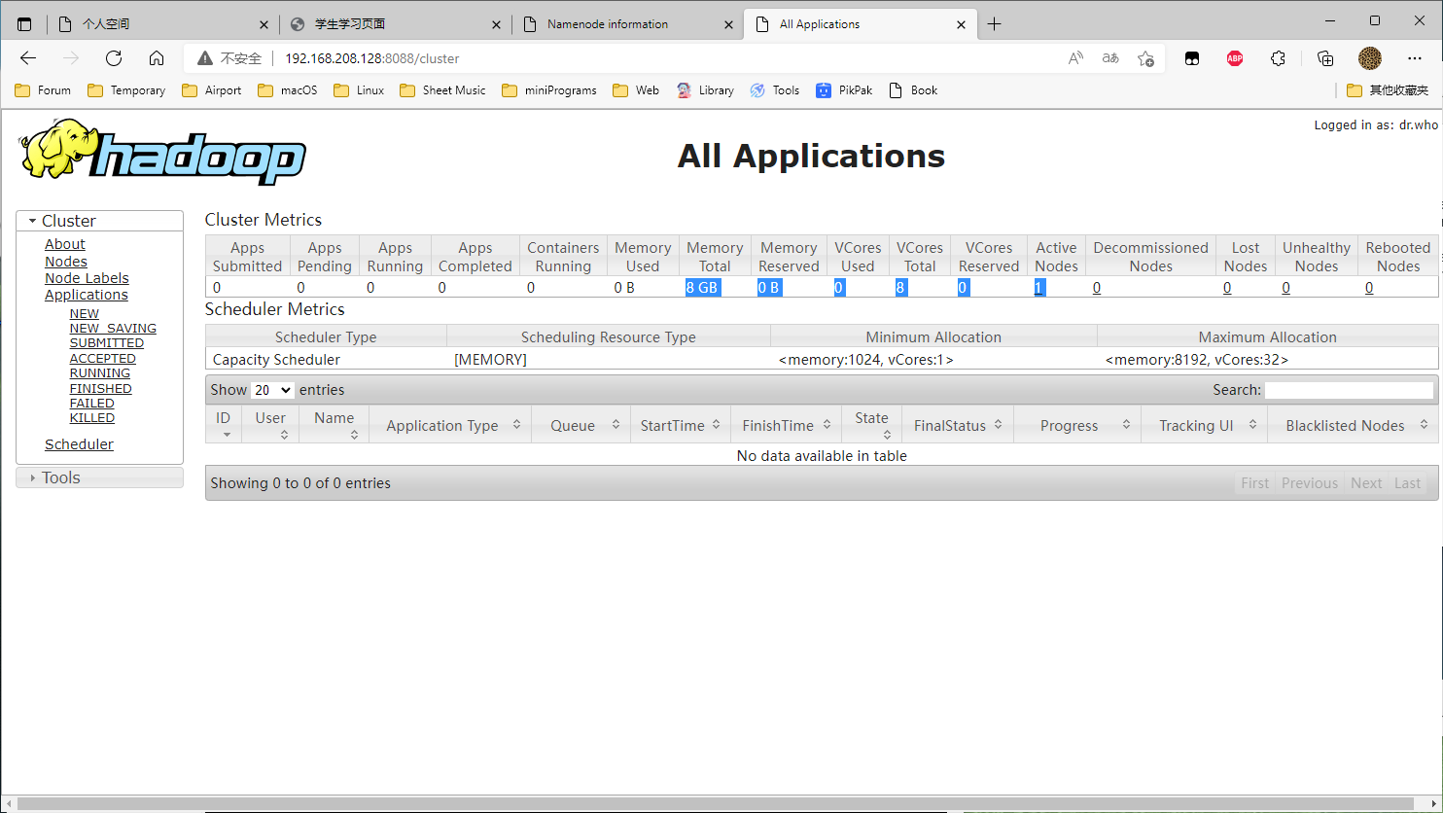Expand the Tools sidebar section
This screenshot has width=1443, height=813.
click(x=60, y=477)
